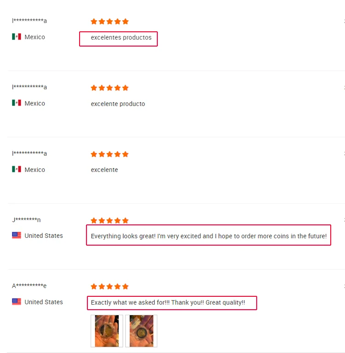This screenshot has height=353, width=345.
Task: Click the Mexico flag beside the 'excelente' review
Action: pyautogui.click(x=17, y=169)
